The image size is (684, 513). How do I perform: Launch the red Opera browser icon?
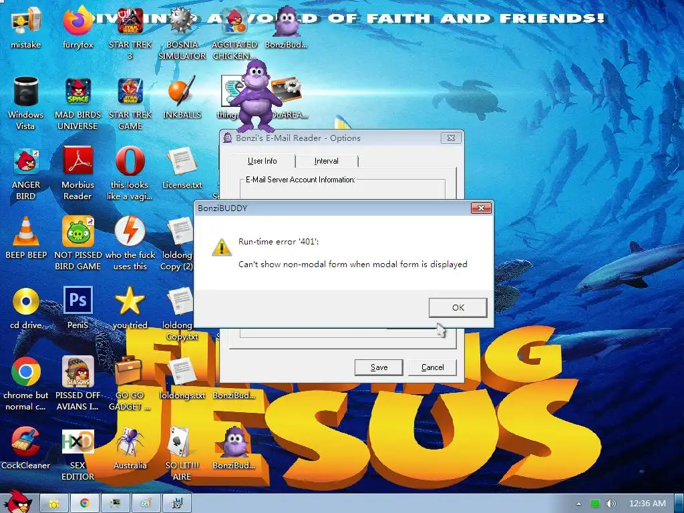tap(130, 174)
